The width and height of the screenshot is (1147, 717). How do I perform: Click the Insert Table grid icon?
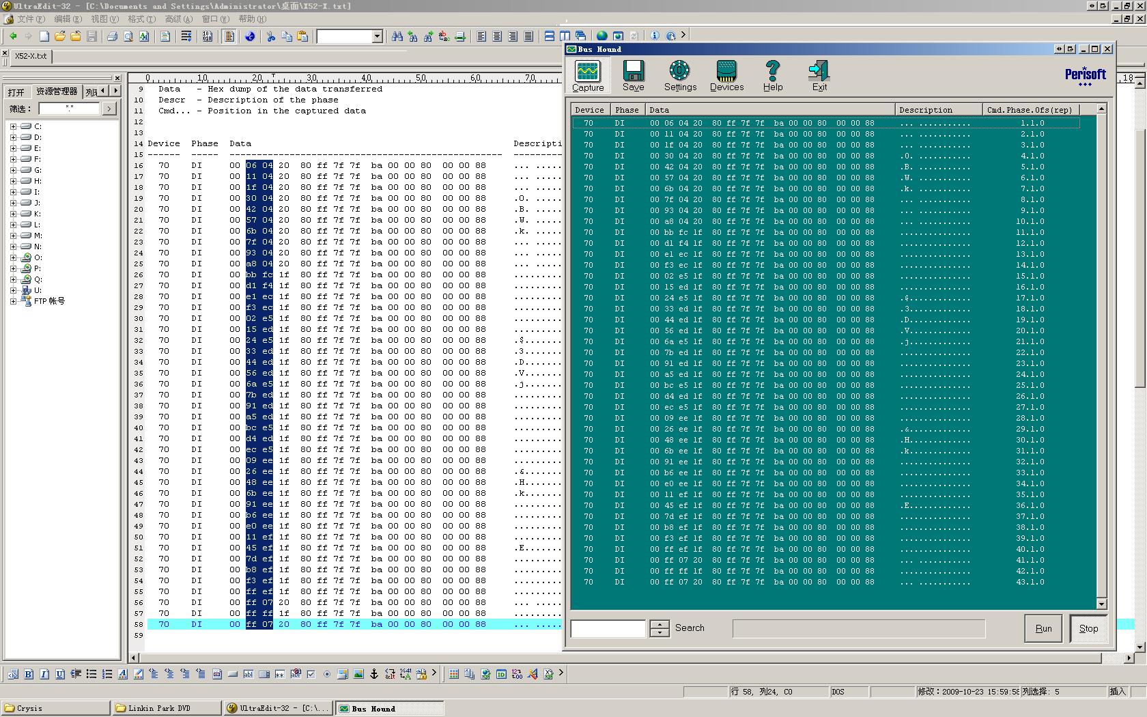tap(454, 674)
